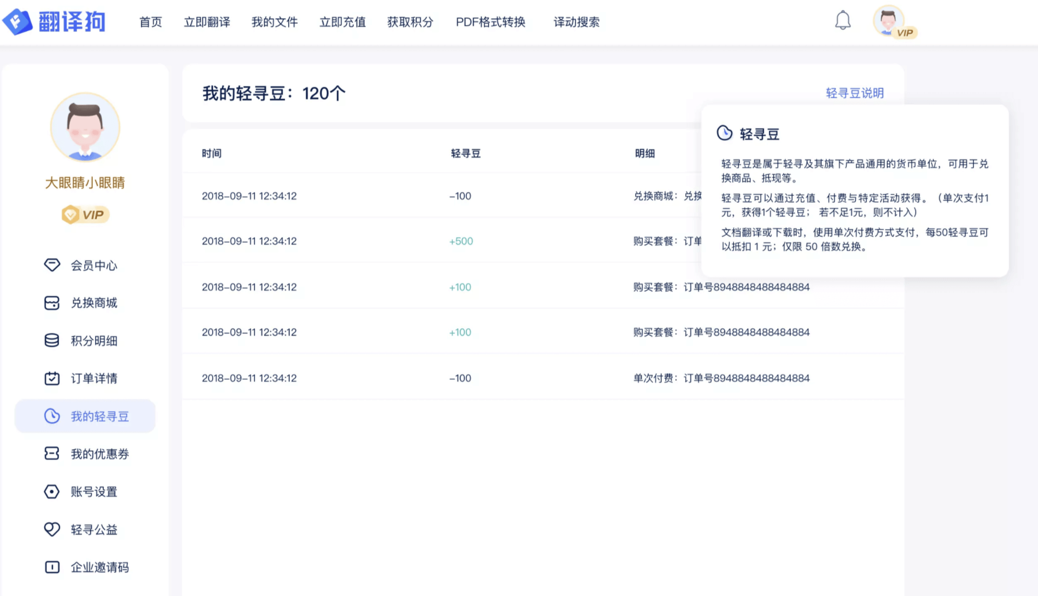Screen dimensions: 1038x596
Task: Open the 订单详情 calendar icon
Action: (x=52, y=378)
